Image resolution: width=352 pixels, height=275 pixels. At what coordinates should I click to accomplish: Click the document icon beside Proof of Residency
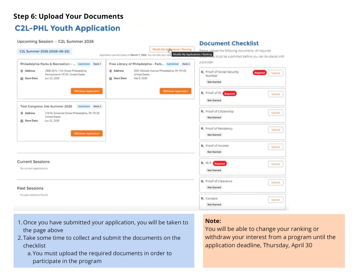(202, 129)
